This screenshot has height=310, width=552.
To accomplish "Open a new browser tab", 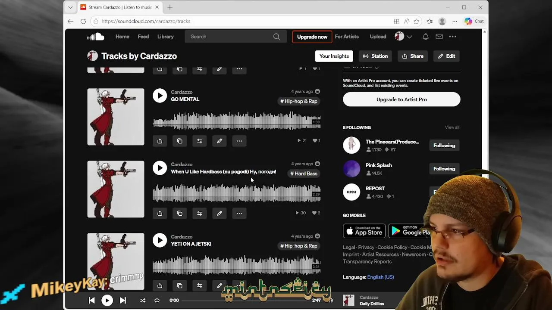I will 170,7.
